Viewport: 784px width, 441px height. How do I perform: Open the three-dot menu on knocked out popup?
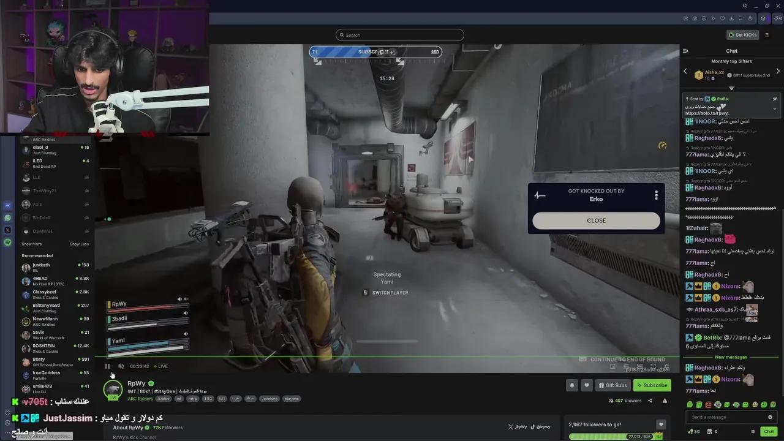coord(656,195)
